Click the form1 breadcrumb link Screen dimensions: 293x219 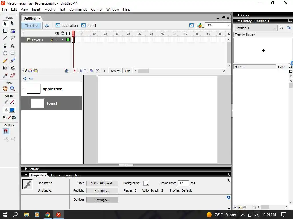coord(89,25)
